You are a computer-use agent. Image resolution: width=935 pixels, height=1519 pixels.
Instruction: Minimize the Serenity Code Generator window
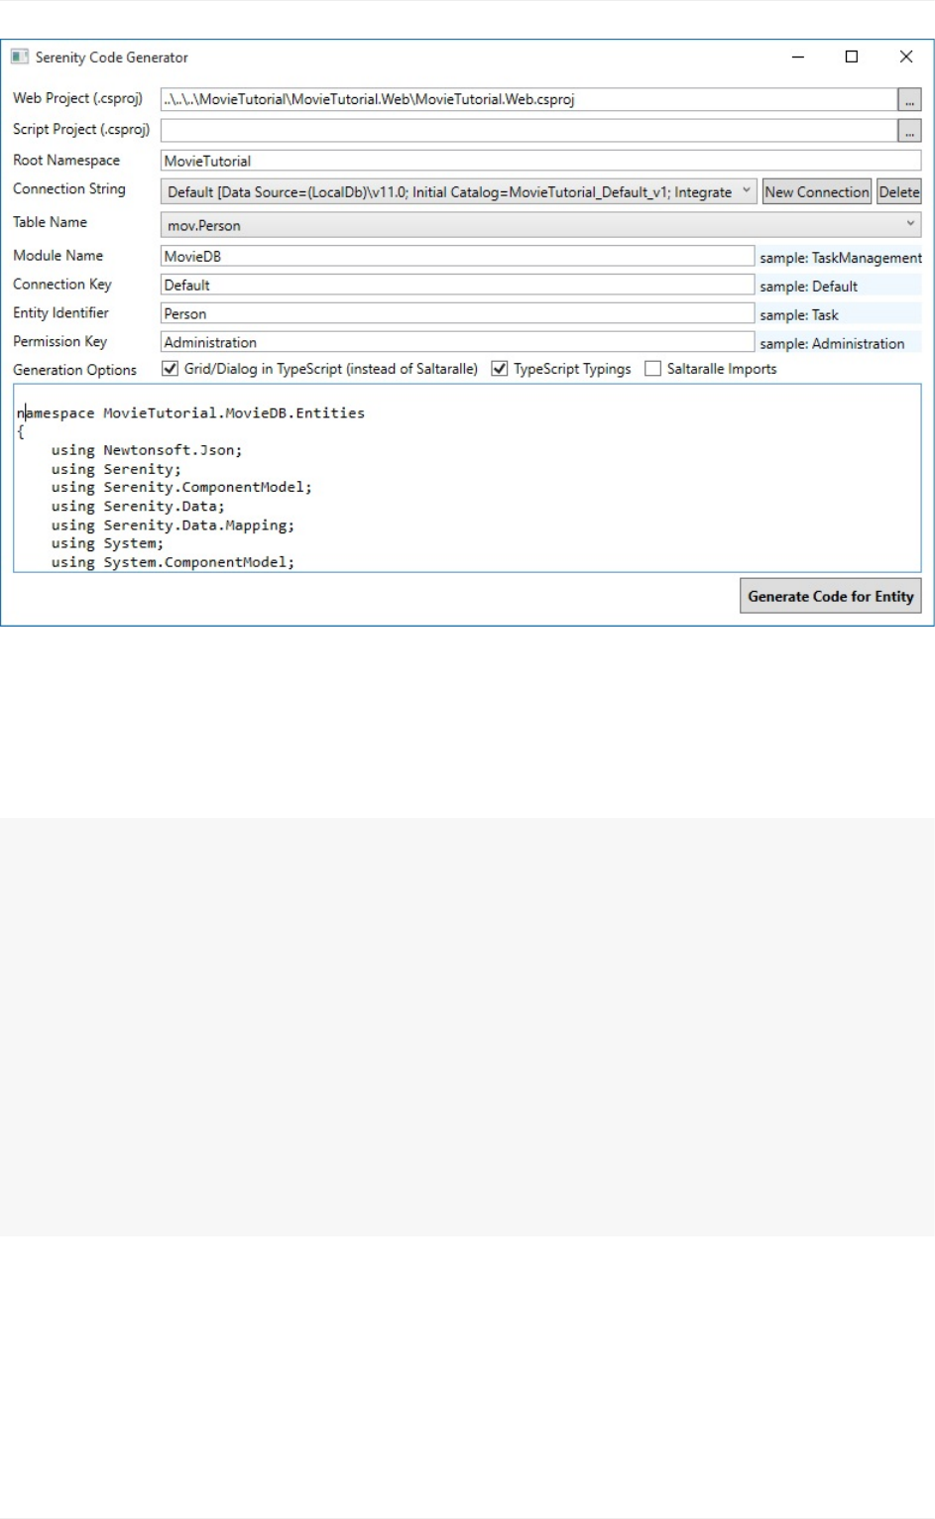[798, 58]
